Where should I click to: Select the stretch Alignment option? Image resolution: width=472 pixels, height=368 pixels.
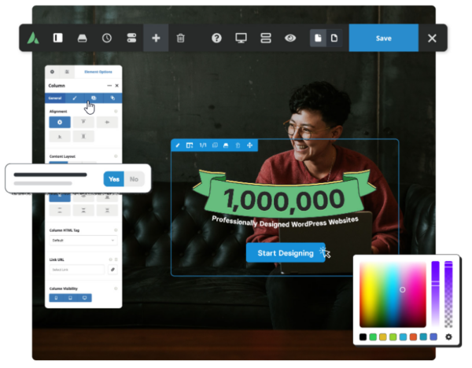83,136
